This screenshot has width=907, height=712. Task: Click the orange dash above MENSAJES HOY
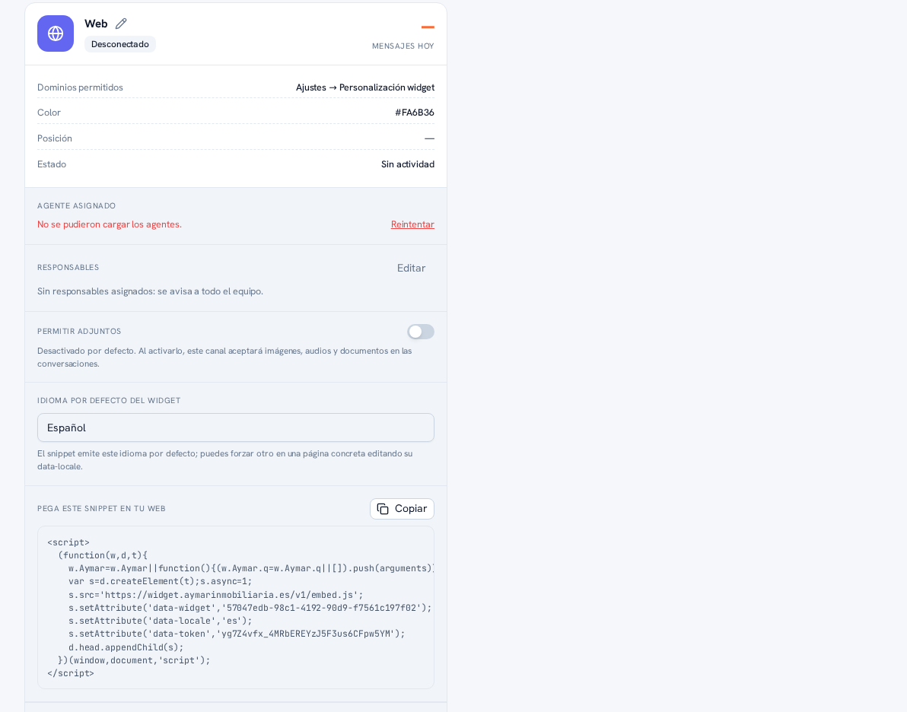(x=428, y=27)
